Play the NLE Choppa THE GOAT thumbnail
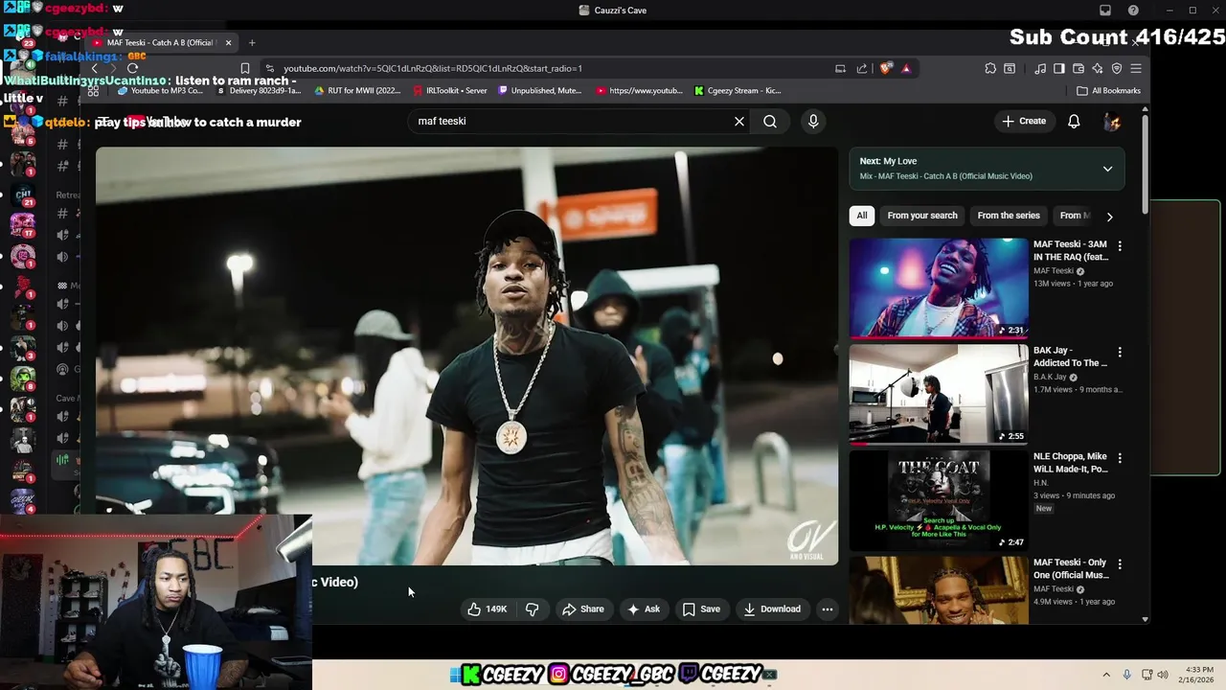1226x690 pixels. (939, 501)
